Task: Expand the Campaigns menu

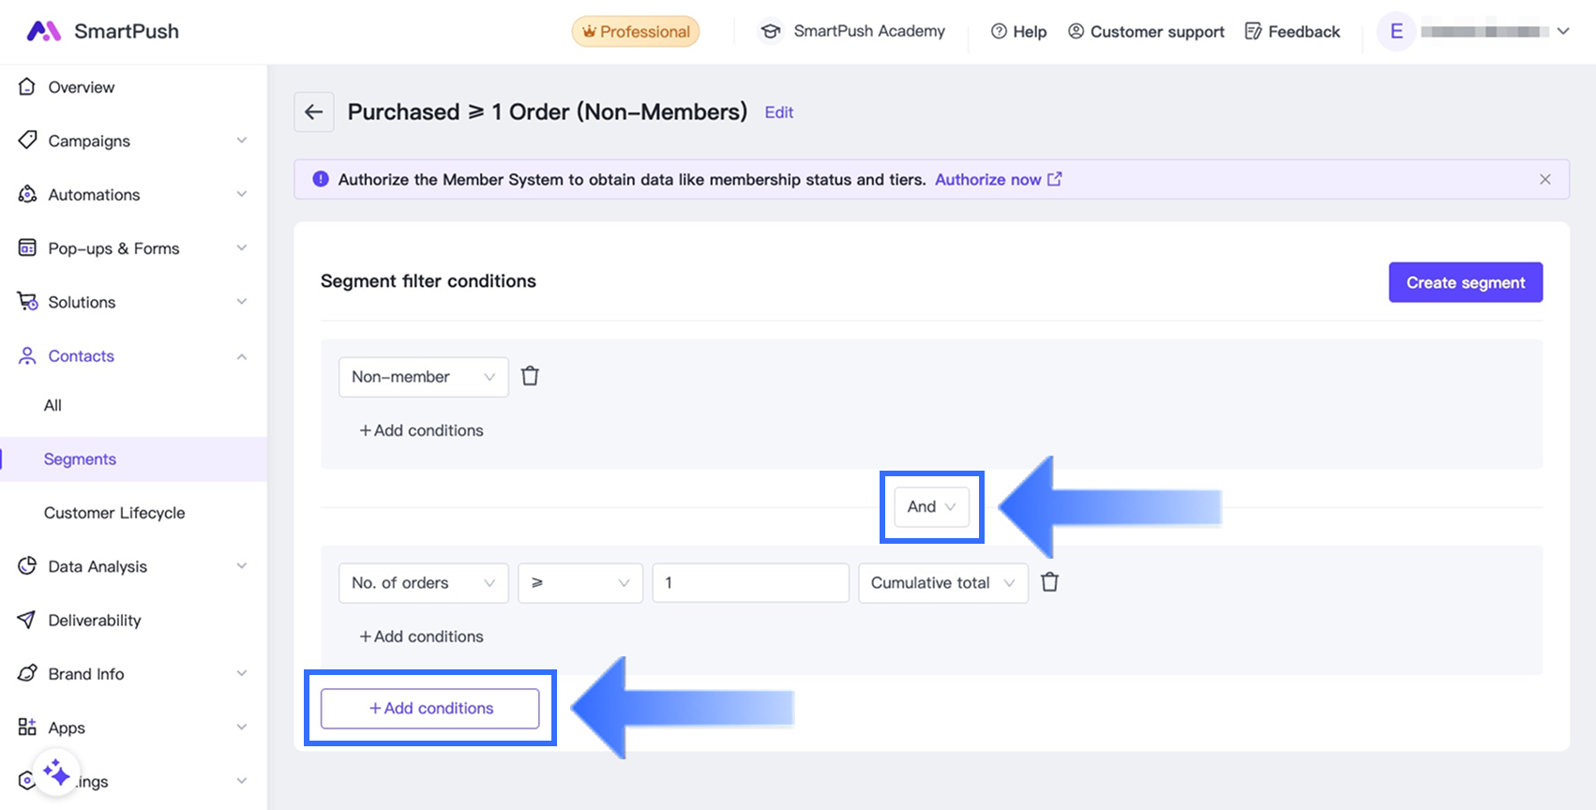Action: pos(131,141)
